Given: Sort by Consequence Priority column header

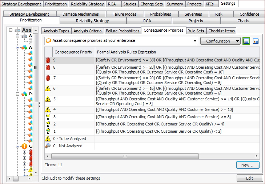Looking at the screenshot, I should pos(73,52).
